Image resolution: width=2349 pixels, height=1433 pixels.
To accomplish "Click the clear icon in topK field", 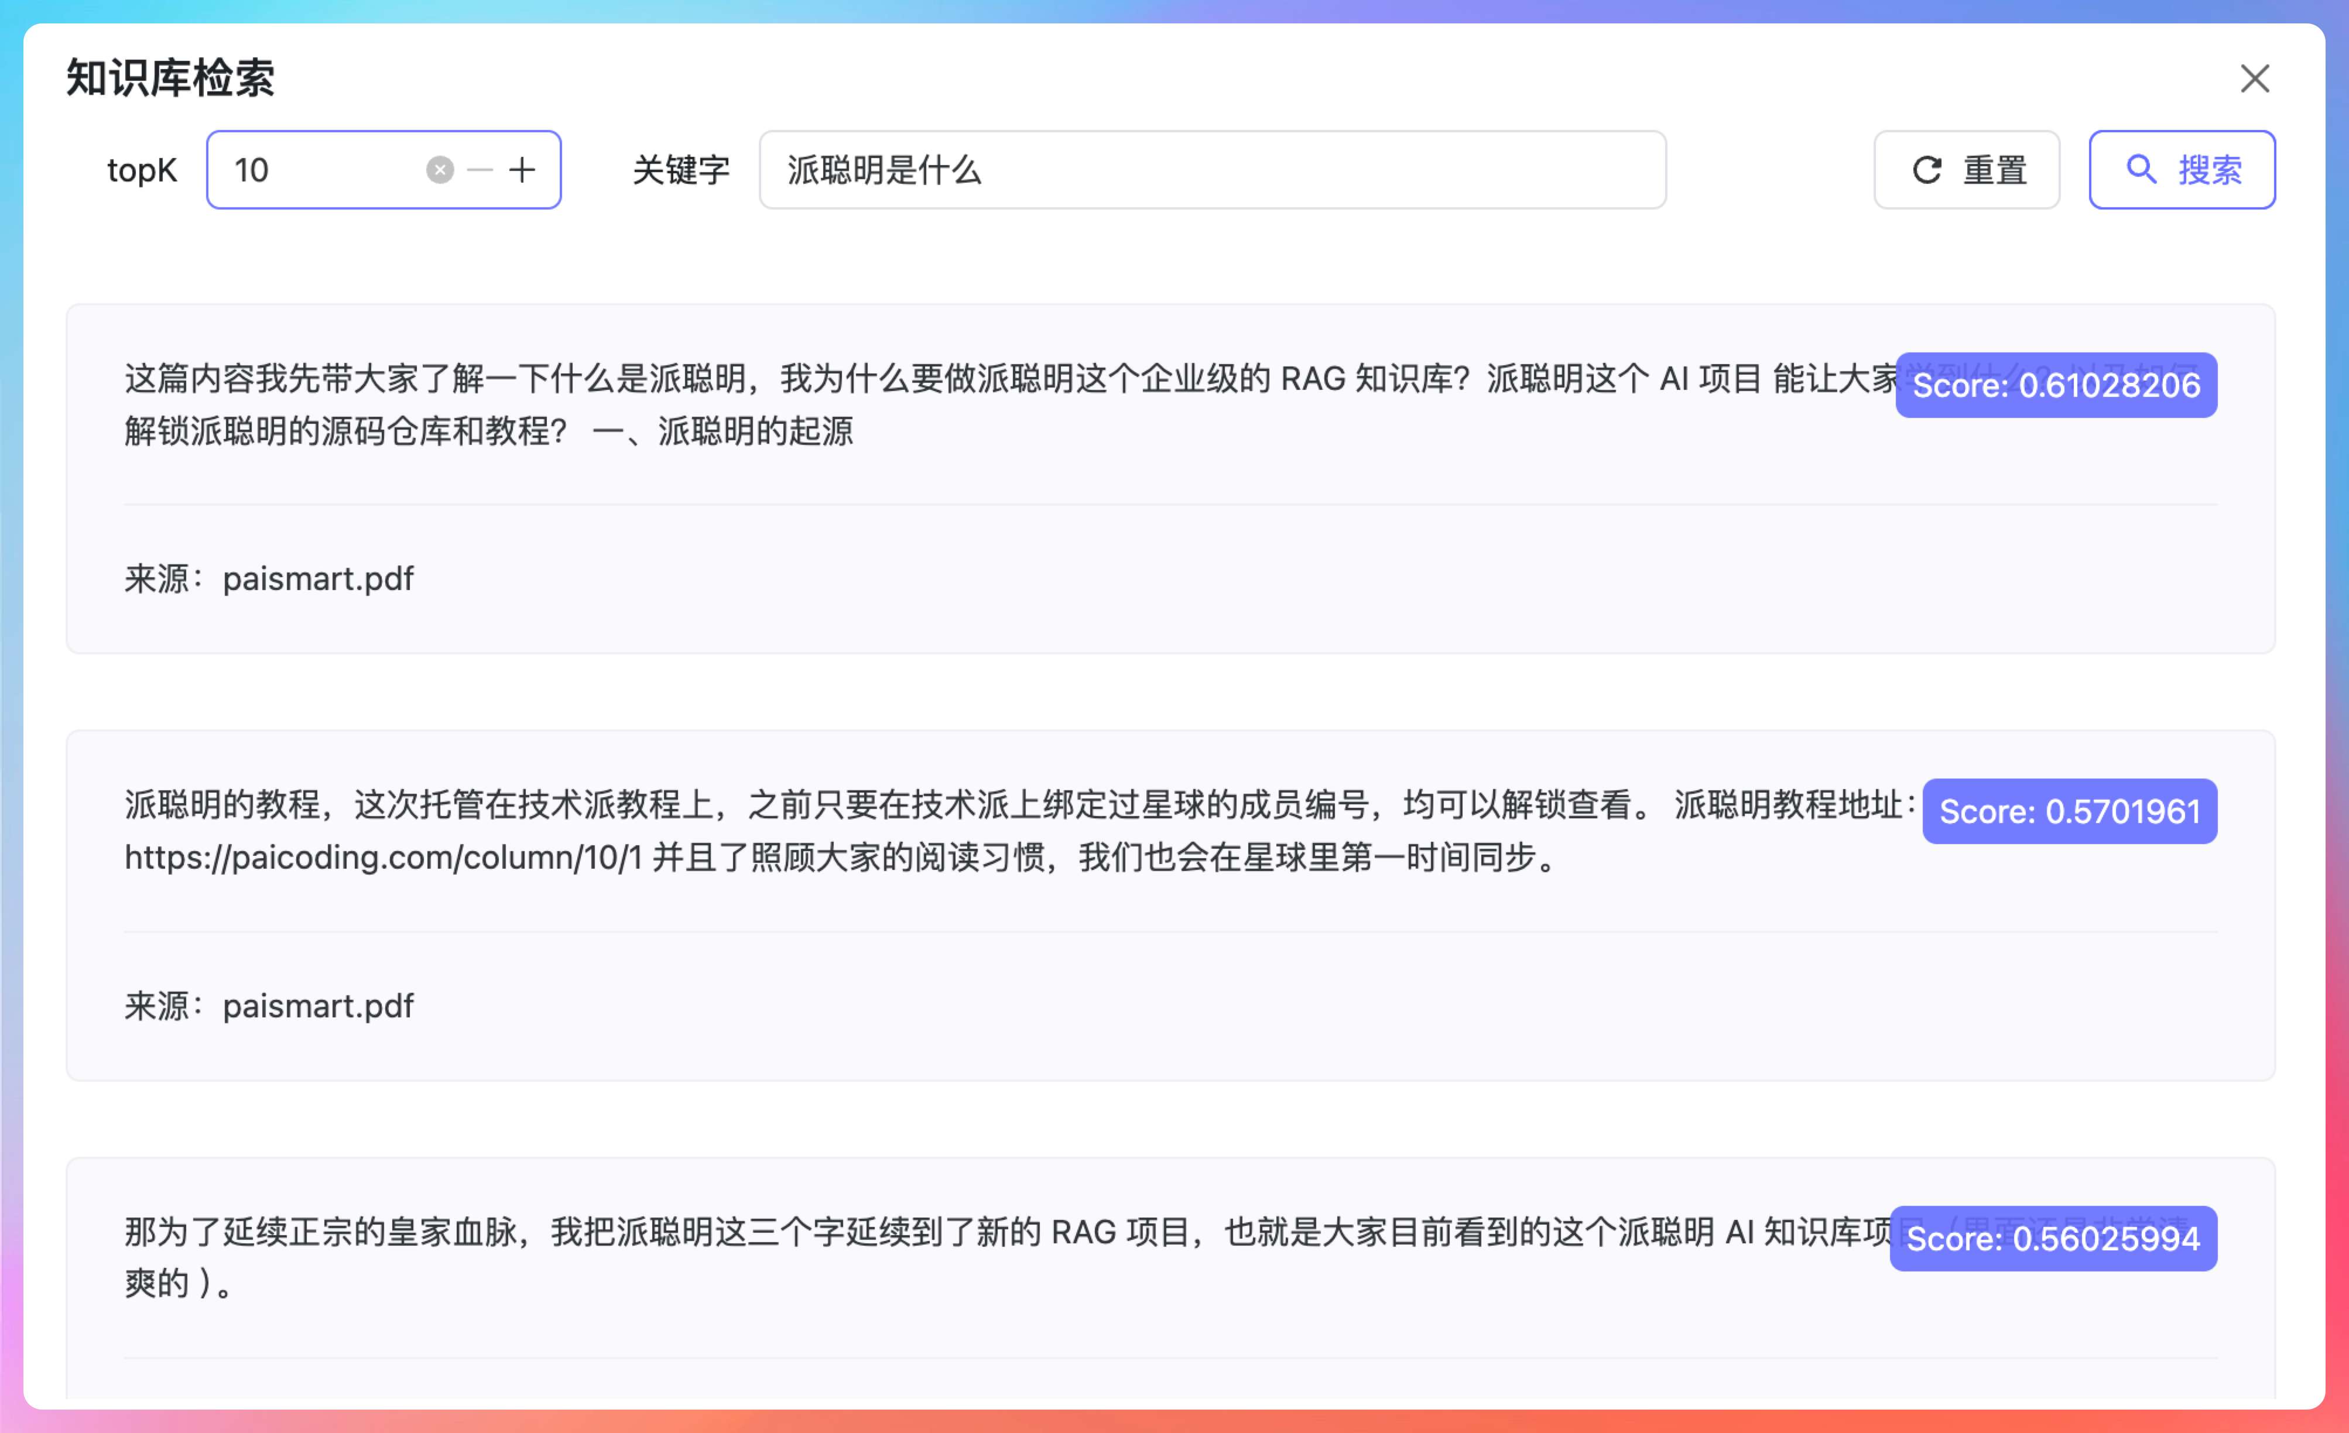I will (440, 171).
